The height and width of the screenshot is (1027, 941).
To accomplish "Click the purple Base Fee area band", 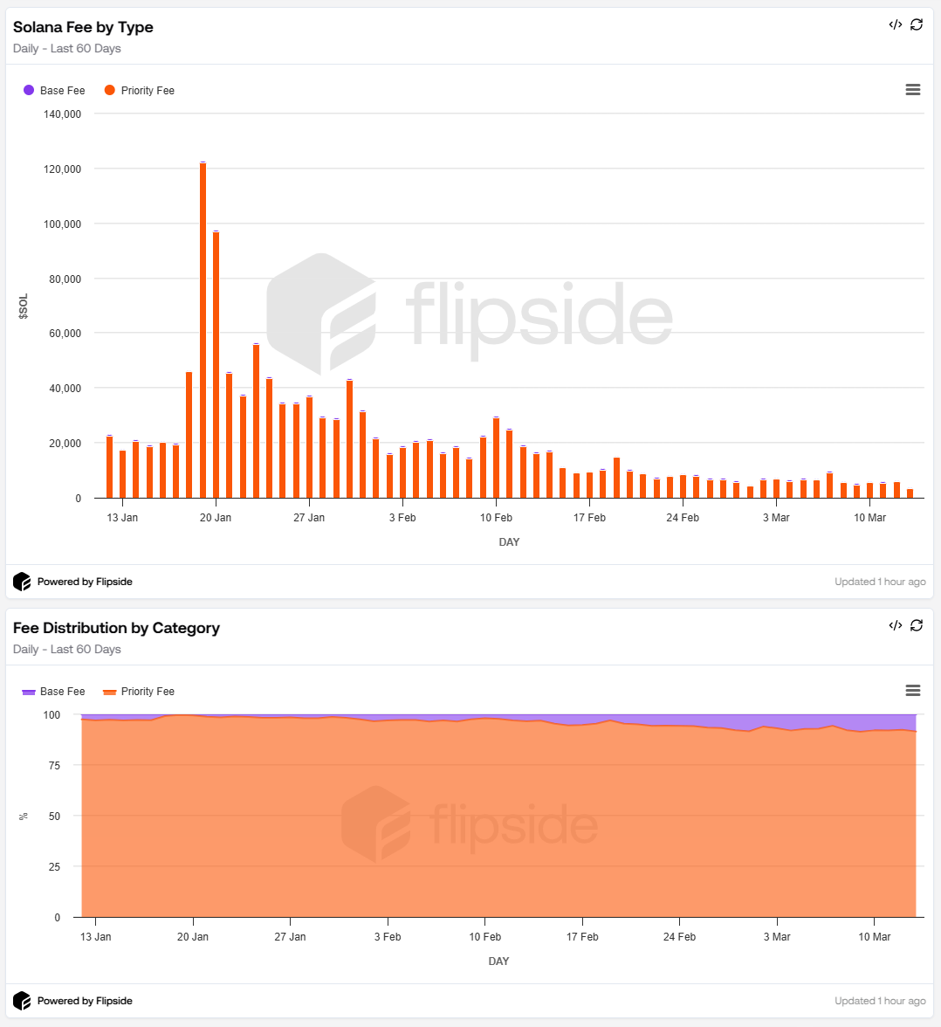I will pos(786,720).
